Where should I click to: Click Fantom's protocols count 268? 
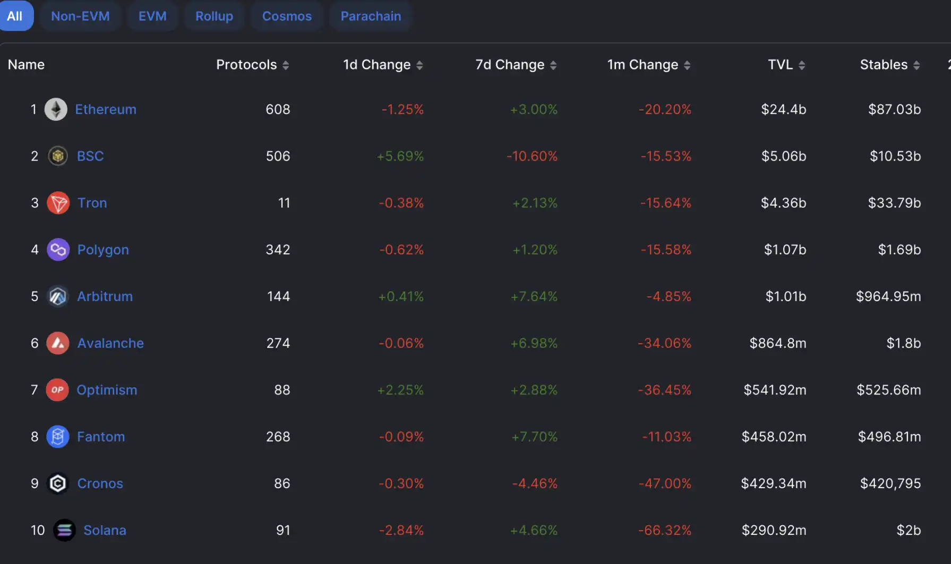278,437
